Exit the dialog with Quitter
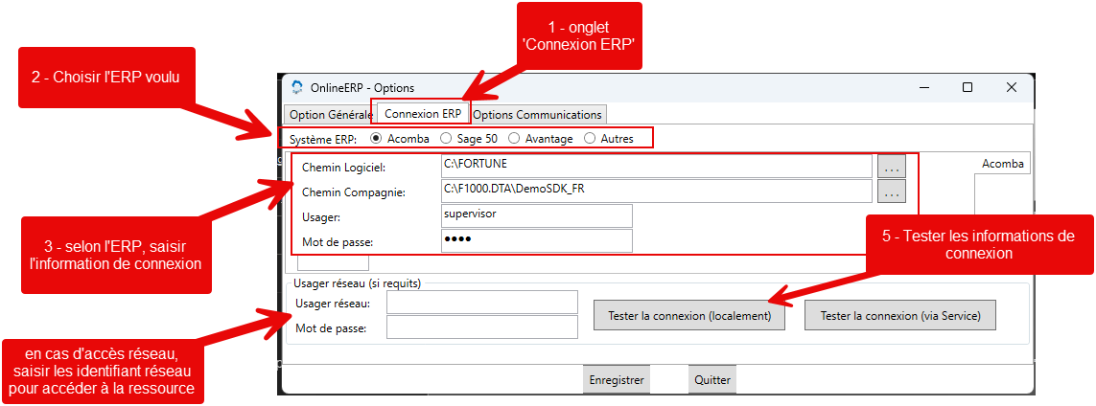 (712, 380)
